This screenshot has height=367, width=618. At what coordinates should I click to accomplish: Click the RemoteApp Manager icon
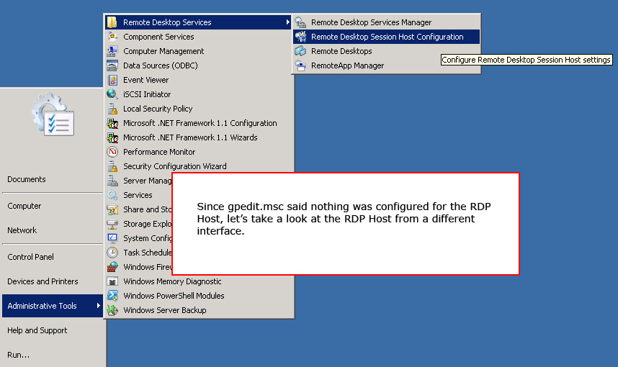(x=300, y=65)
